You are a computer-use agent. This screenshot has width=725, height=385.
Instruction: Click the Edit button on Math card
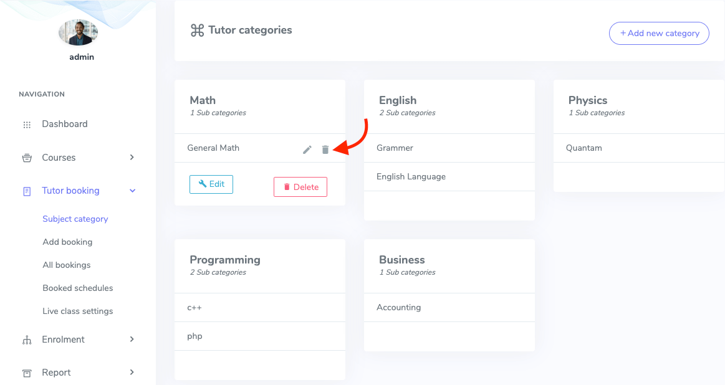tap(211, 184)
